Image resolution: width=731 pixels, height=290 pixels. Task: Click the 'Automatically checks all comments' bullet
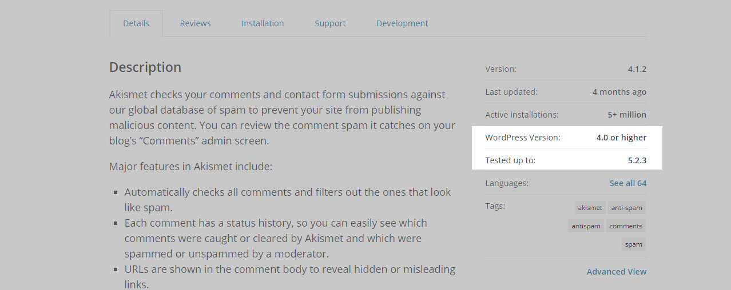pyautogui.click(x=288, y=200)
